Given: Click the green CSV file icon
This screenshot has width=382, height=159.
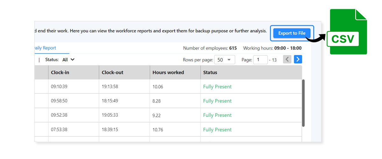Looking at the screenshot, I should [x=348, y=32].
